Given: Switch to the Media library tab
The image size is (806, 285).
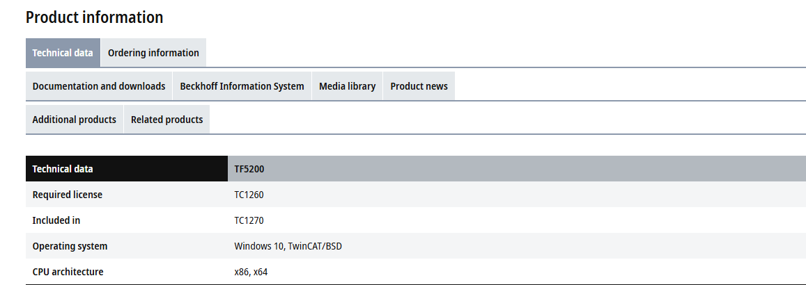Looking at the screenshot, I should point(347,86).
